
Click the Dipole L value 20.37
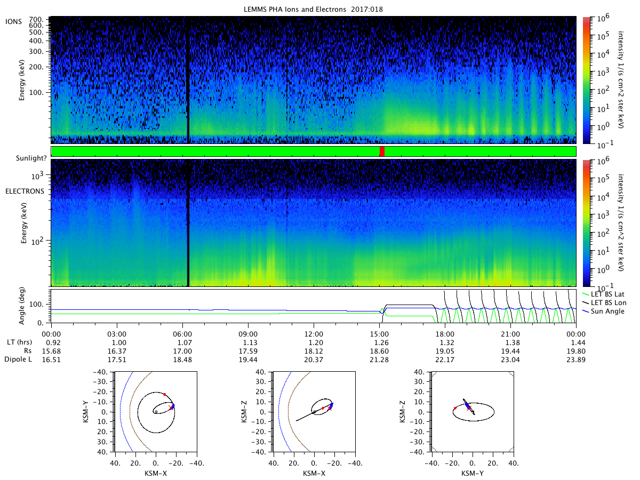[314, 360]
